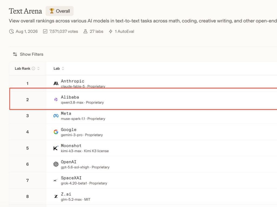Click the Lab column header label

(x=57, y=68)
